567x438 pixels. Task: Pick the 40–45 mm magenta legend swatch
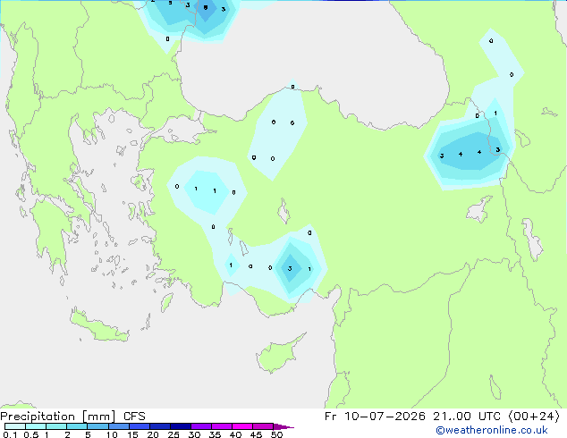point(242,426)
